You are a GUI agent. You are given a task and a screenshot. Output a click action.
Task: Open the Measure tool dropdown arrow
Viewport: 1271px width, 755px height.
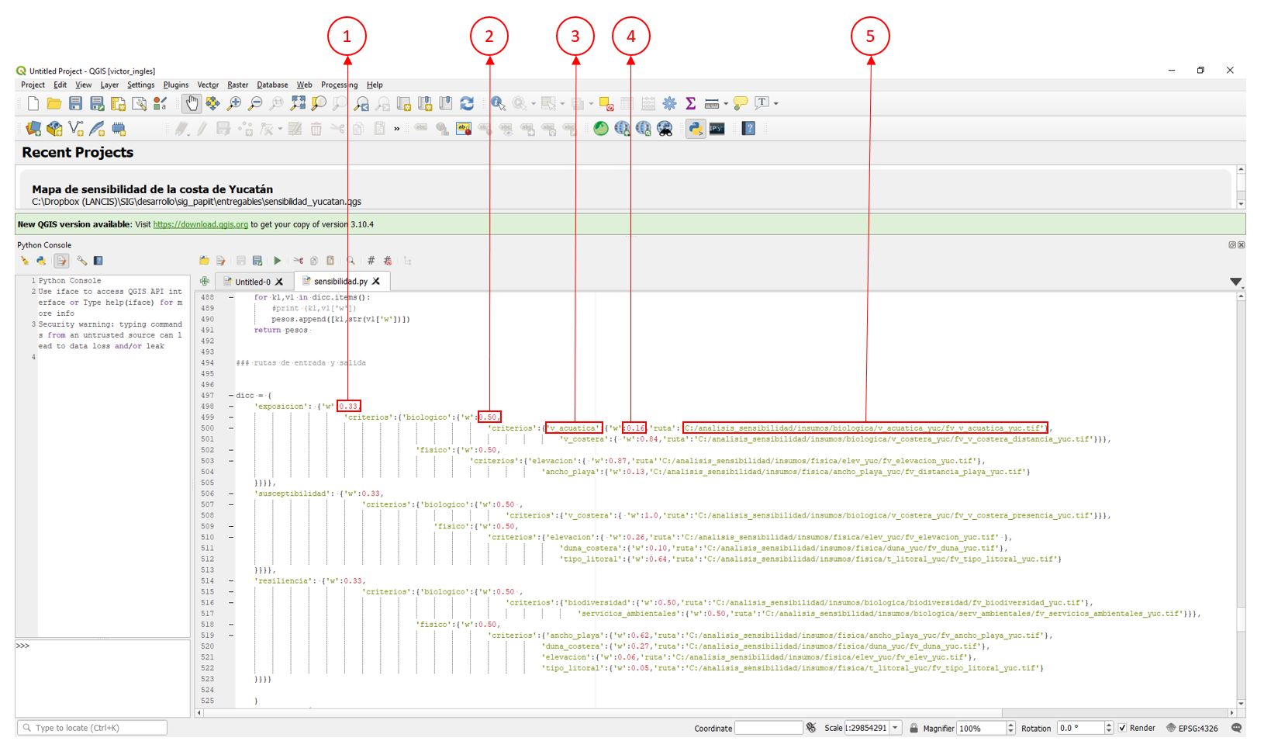[726, 103]
